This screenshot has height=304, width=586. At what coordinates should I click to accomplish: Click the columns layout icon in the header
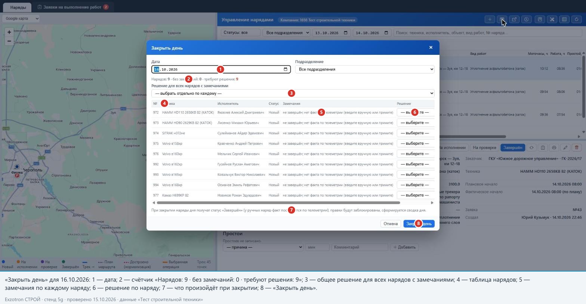click(x=564, y=19)
